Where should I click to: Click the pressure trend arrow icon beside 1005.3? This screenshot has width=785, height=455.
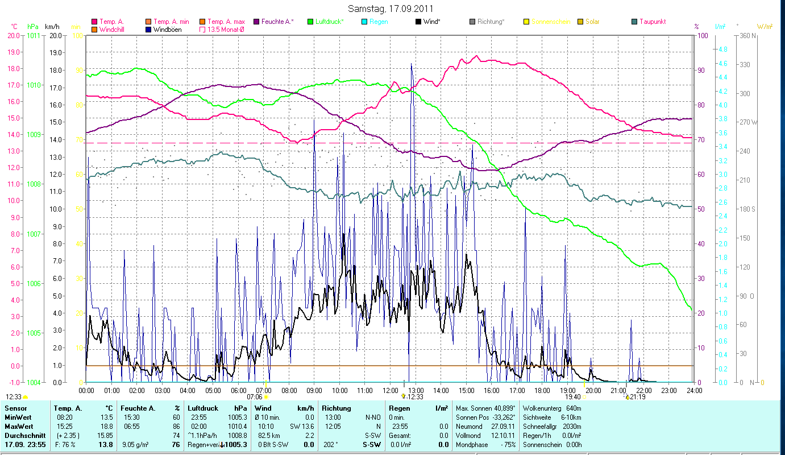[222, 445]
